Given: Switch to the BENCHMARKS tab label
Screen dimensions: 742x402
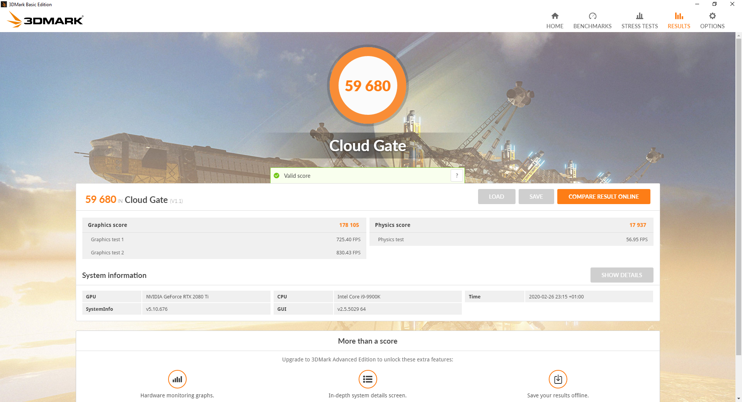Looking at the screenshot, I should click(592, 26).
